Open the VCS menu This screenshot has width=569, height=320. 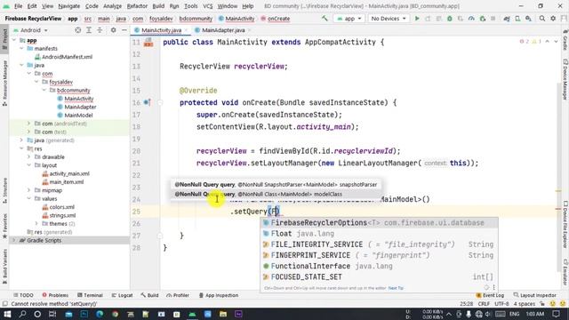pos(207,6)
